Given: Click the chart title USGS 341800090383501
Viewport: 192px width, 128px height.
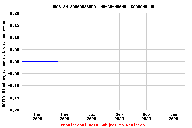Looking at the screenshot, I should pyautogui.click(x=103, y=7).
